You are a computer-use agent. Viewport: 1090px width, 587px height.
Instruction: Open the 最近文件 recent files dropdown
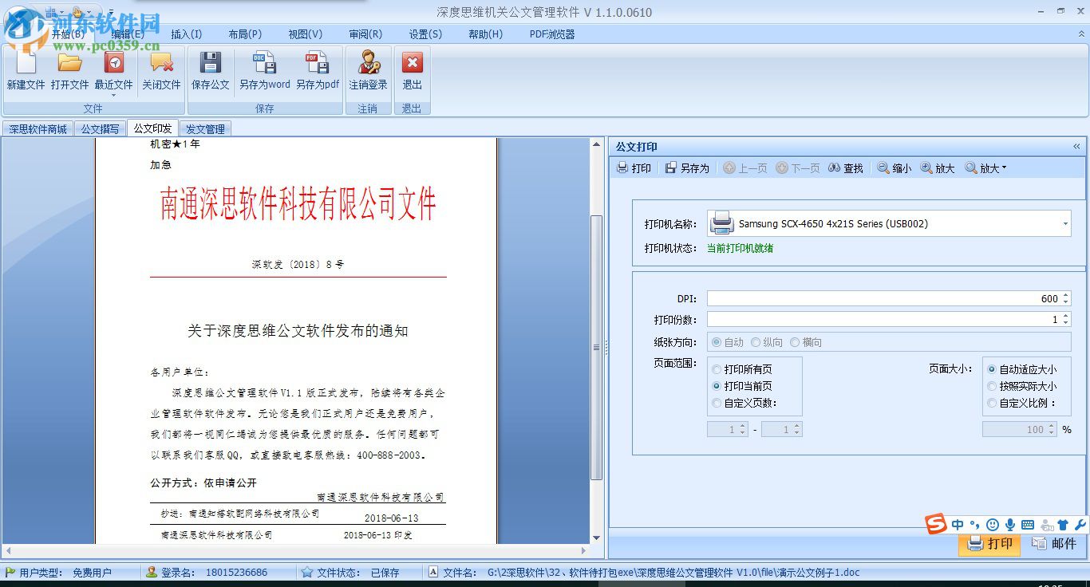click(113, 95)
